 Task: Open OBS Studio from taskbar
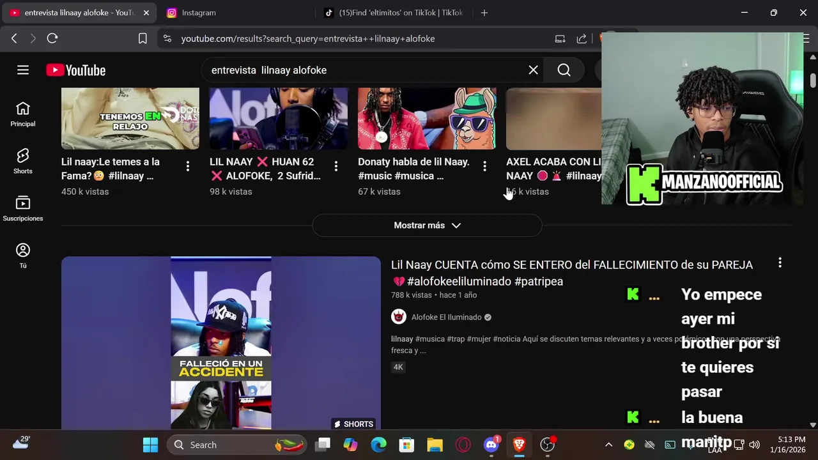(x=548, y=445)
